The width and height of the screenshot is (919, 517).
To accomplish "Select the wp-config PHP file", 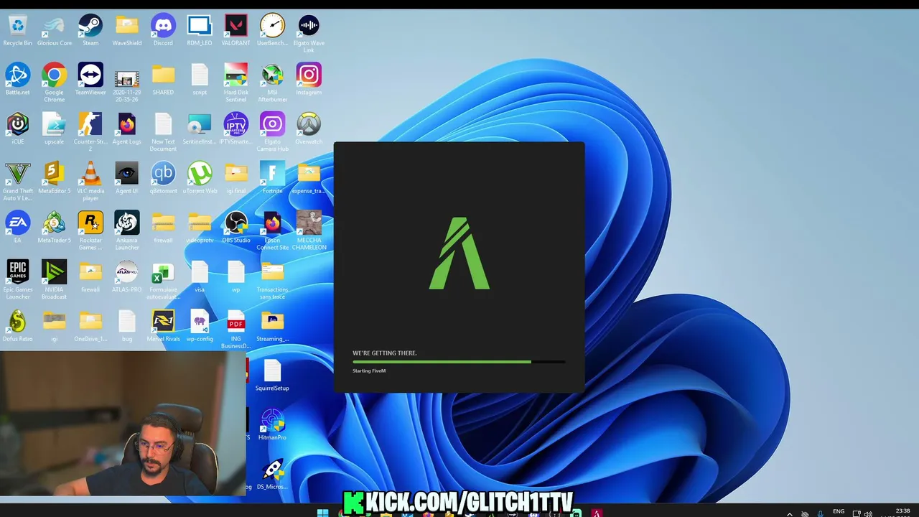I will tap(200, 321).
